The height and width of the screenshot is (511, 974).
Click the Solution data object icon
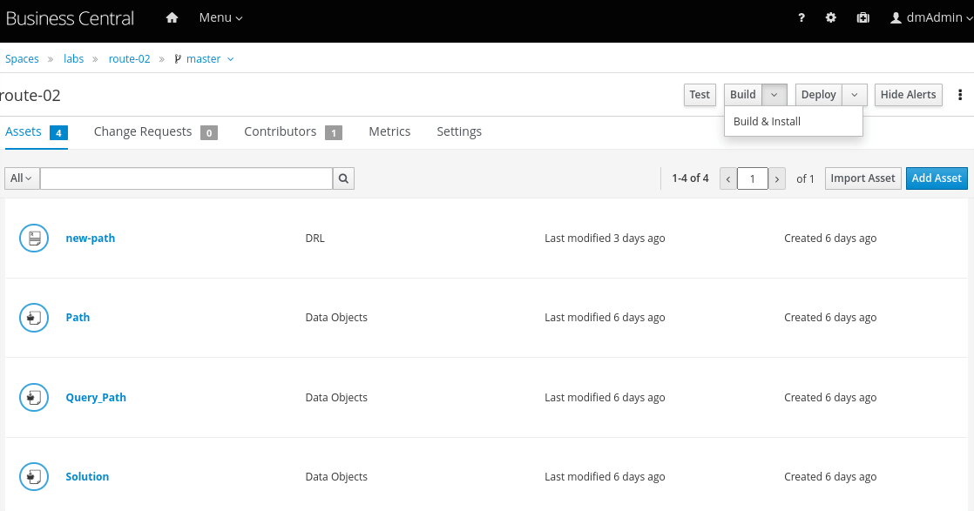(x=34, y=477)
